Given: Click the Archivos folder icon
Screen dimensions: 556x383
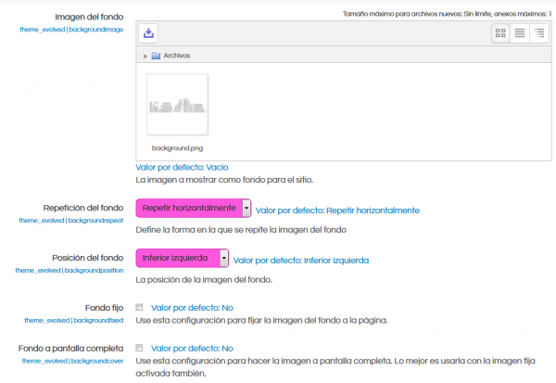Looking at the screenshot, I should tap(156, 56).
